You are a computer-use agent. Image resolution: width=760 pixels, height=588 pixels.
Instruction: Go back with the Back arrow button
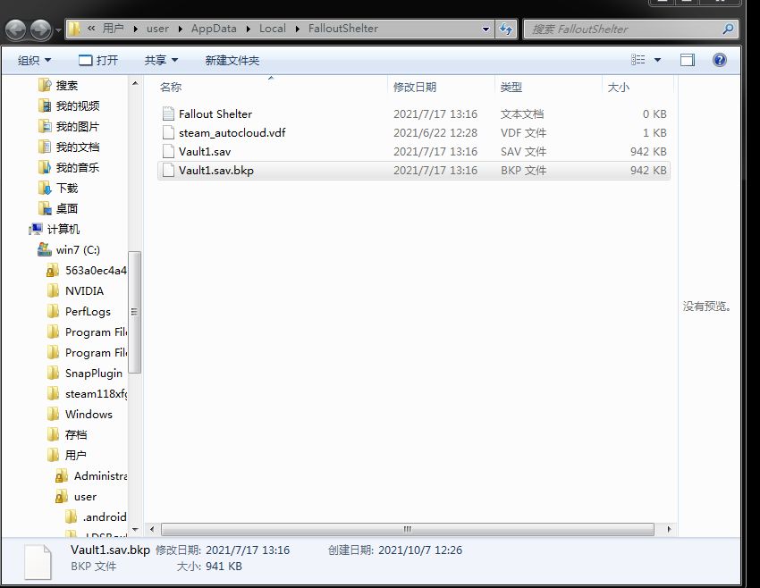coord(15,29)
